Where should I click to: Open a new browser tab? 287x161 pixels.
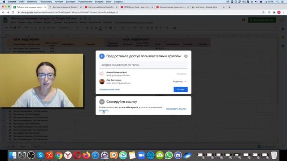click(x=229, y=7)
